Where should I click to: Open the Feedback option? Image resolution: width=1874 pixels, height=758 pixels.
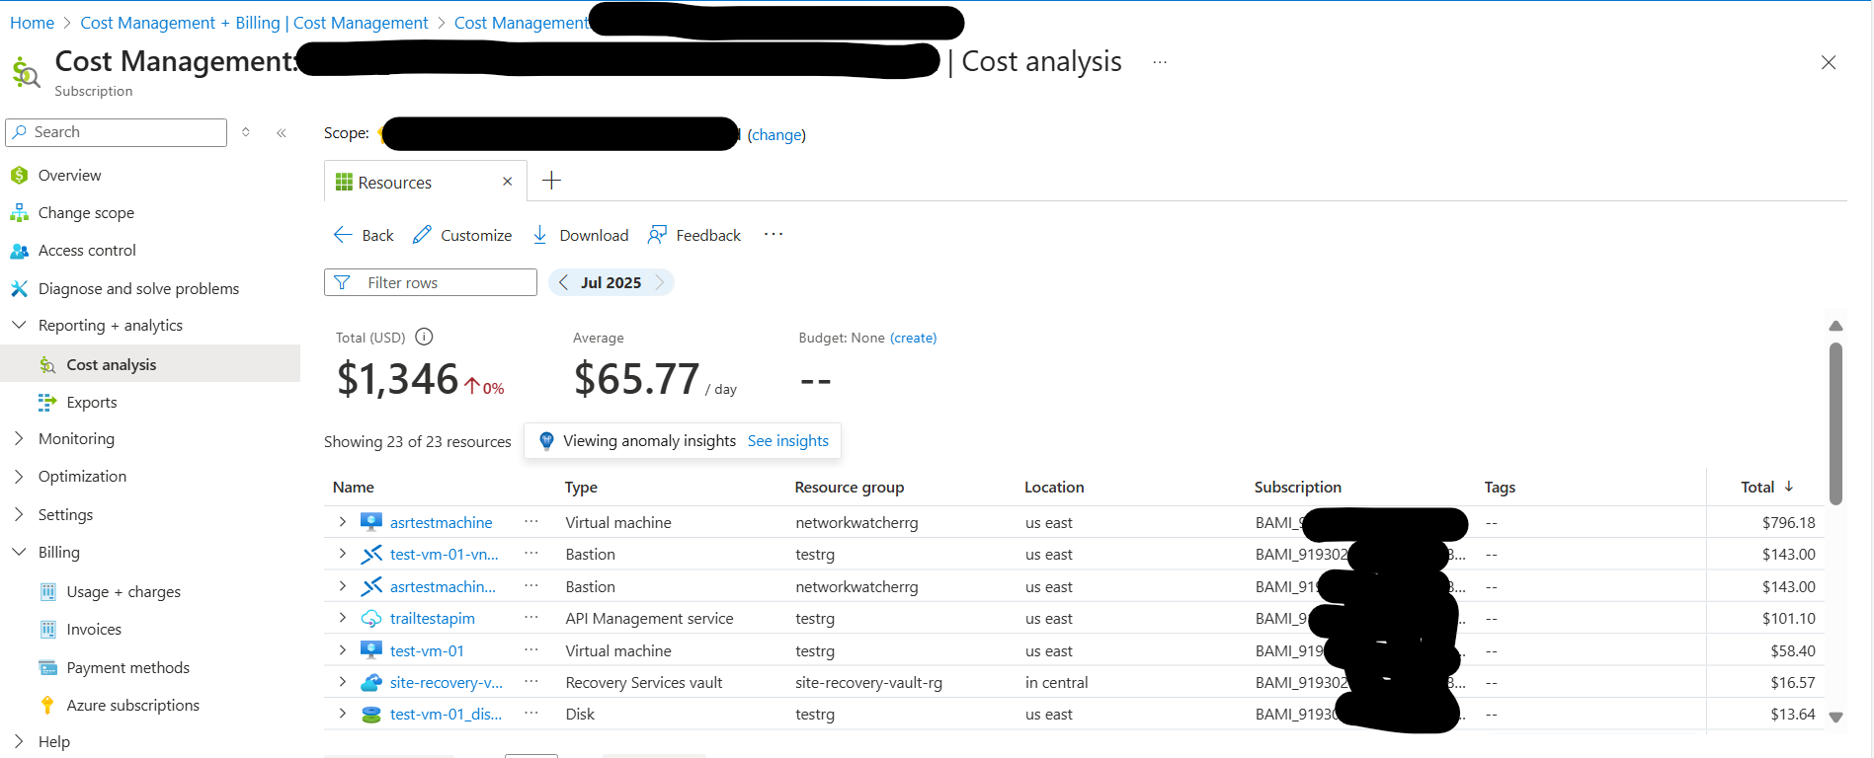694,235
